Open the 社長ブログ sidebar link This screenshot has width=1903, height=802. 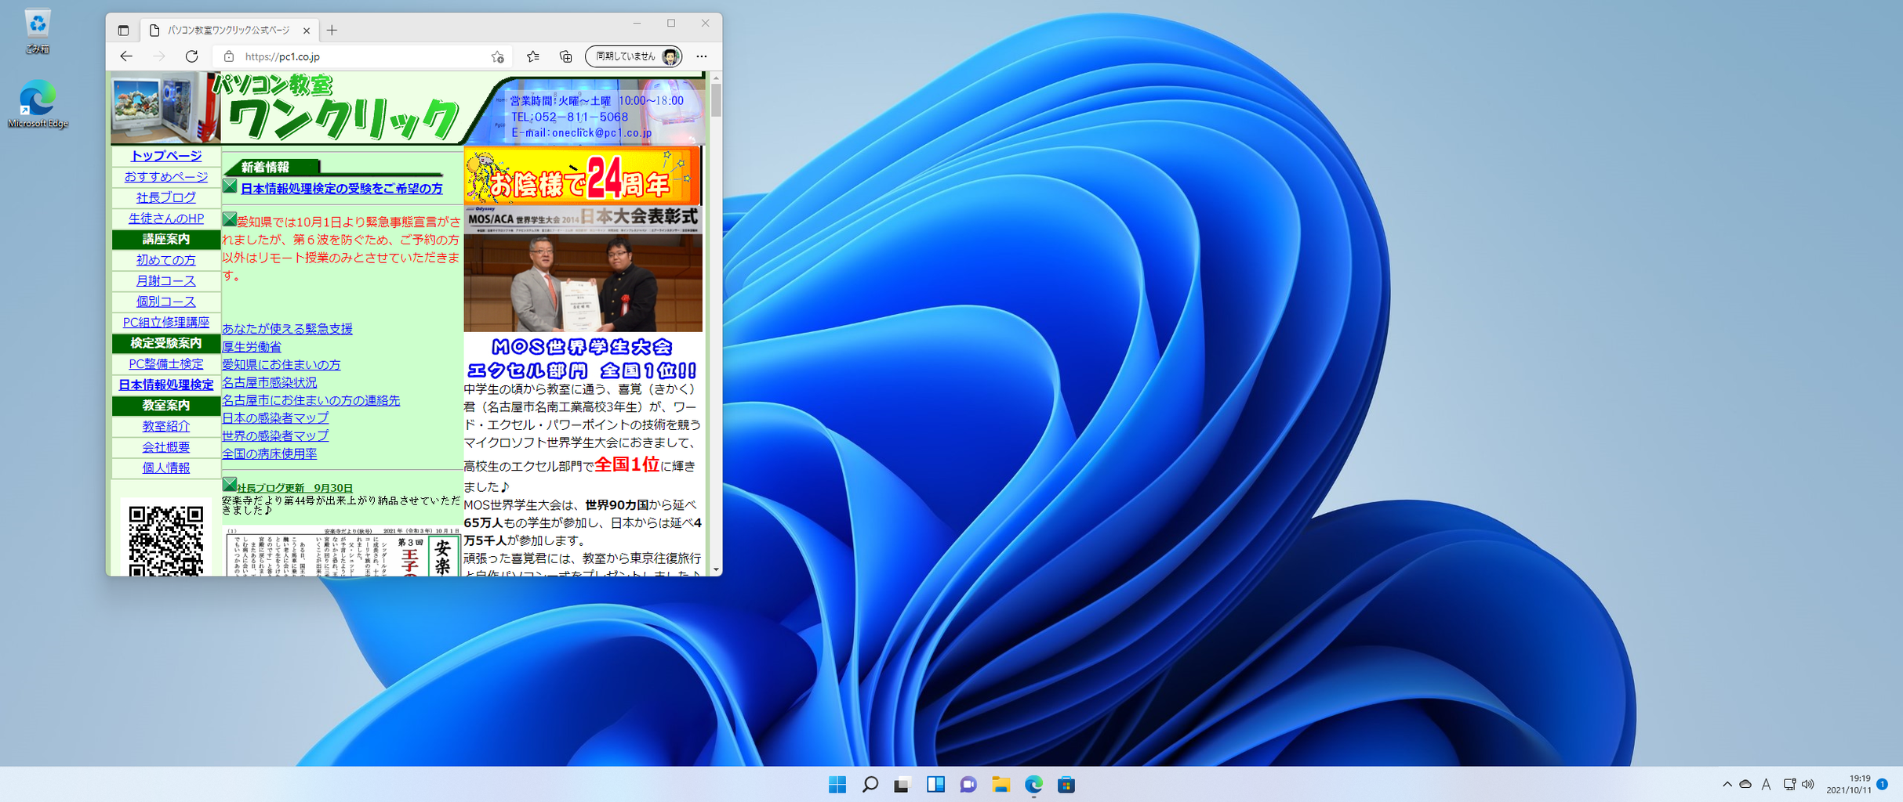point(166,197)
